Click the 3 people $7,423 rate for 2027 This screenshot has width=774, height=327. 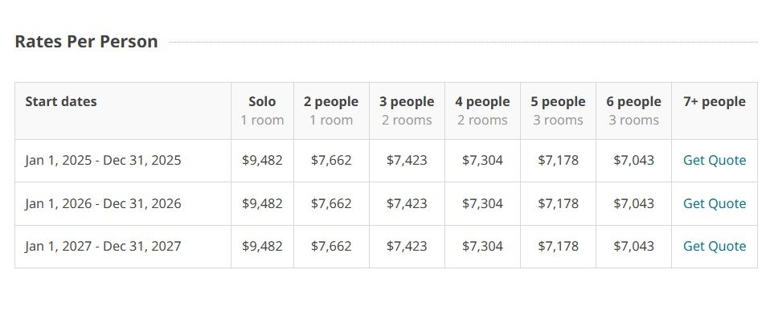[x=407, y=246]
